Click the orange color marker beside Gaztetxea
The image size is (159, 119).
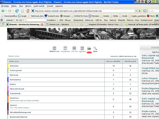coord(8,99)
